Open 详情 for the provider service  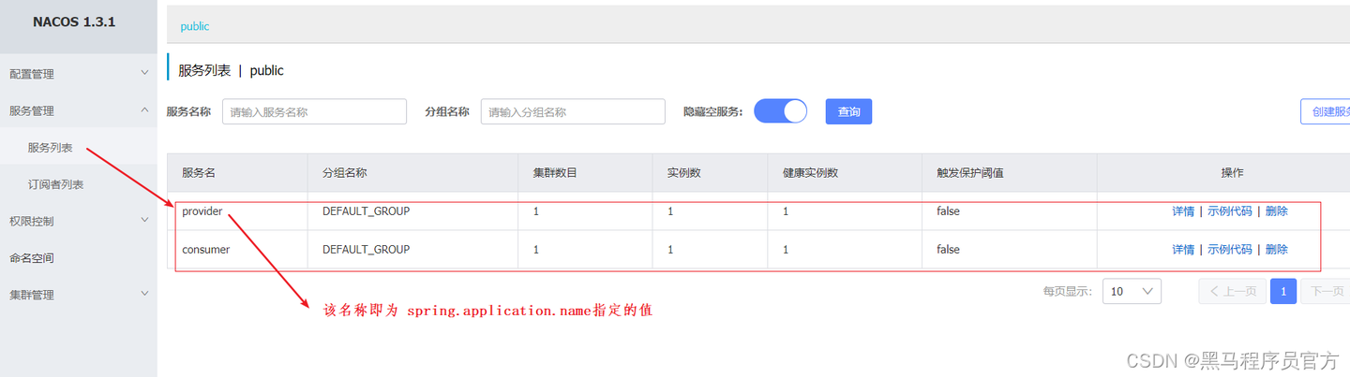point(1183,211)
